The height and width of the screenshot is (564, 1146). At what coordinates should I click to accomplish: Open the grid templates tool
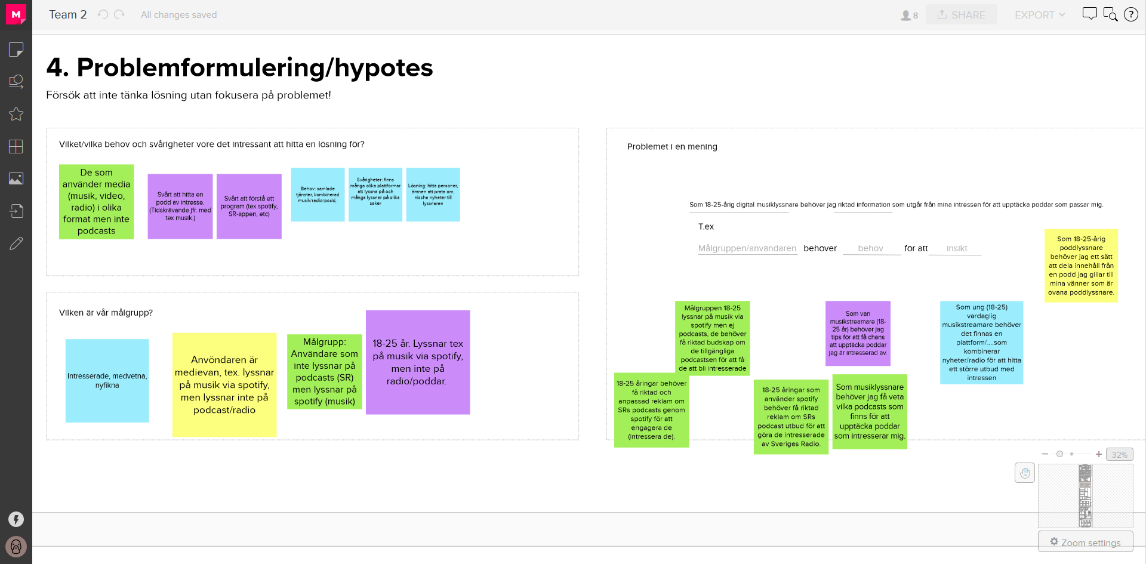(x=16, y=146)
